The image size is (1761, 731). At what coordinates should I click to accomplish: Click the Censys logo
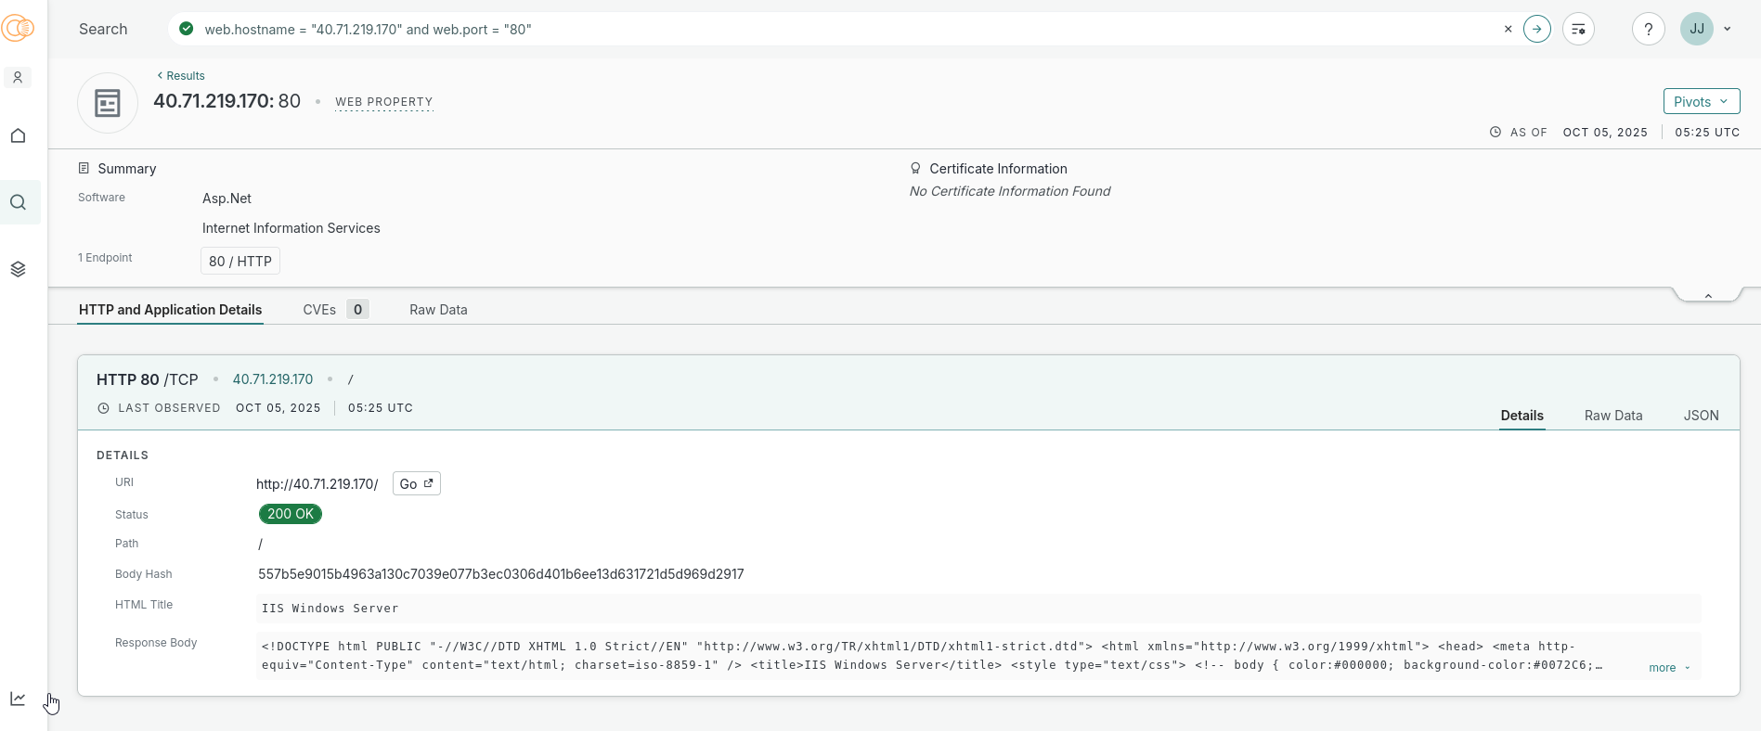pos(18,29)
